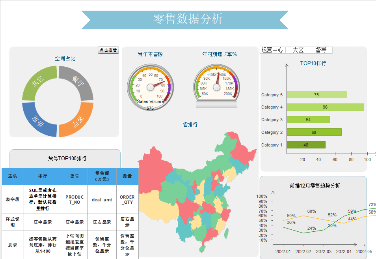This screenshot has width=376, height=259.
Task: Click 居右显示 in the 数量 column
Action: pos(127,222)
